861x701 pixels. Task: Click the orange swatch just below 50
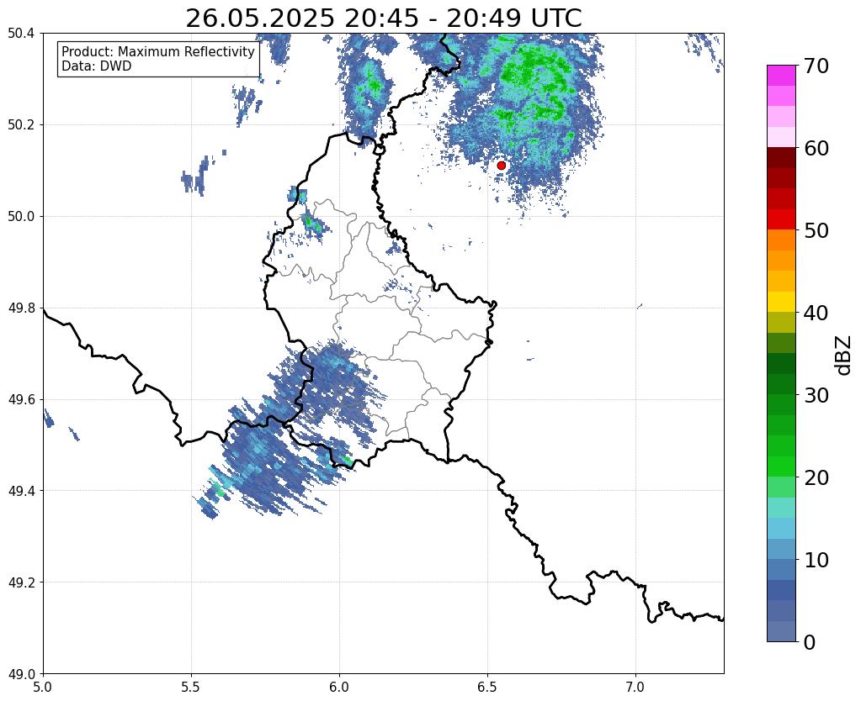pos(781,240)
